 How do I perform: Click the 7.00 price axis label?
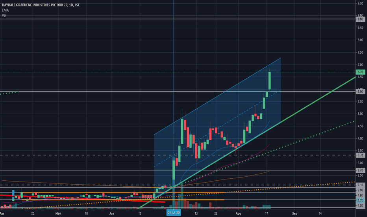coord(360,65)
